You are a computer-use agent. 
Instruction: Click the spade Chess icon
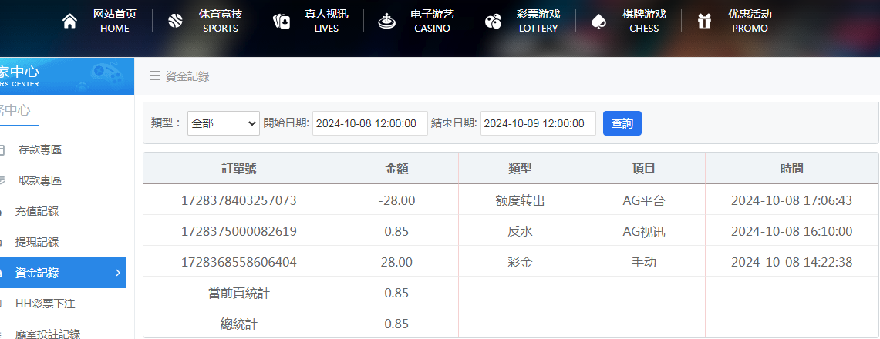pyautogui.click(x=598, y=22)
